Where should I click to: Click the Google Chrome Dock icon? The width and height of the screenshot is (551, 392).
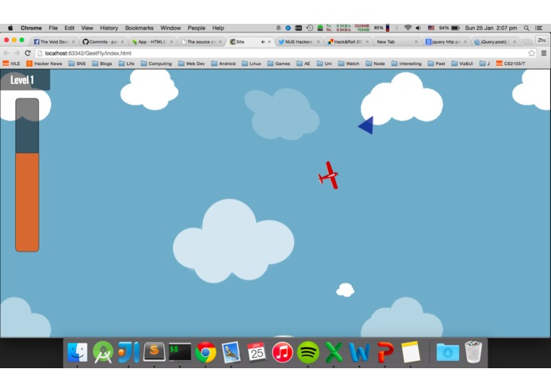click(205, 352)
